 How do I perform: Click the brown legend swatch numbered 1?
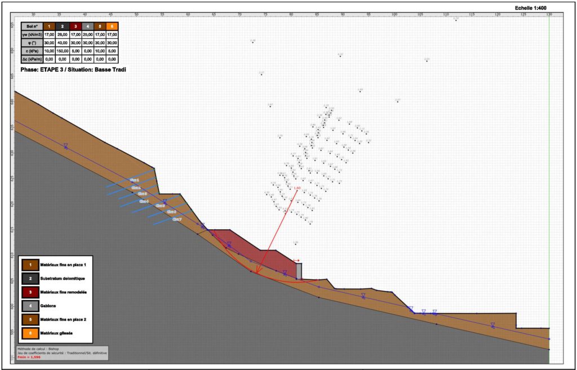[30, 264]
